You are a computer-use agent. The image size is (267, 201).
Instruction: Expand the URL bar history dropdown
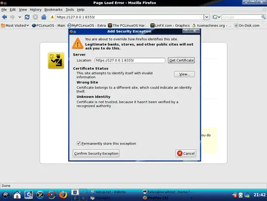206,17
